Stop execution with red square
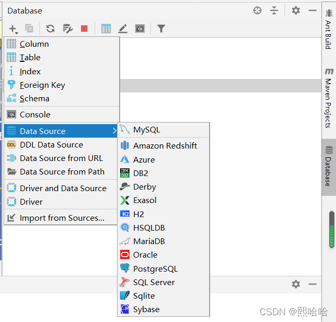The width and height of the screenshot is (336, 322). tap(84, 29)
